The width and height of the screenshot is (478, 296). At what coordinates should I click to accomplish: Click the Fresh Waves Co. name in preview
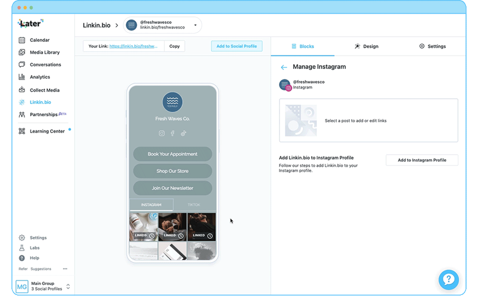click(173, 119)
